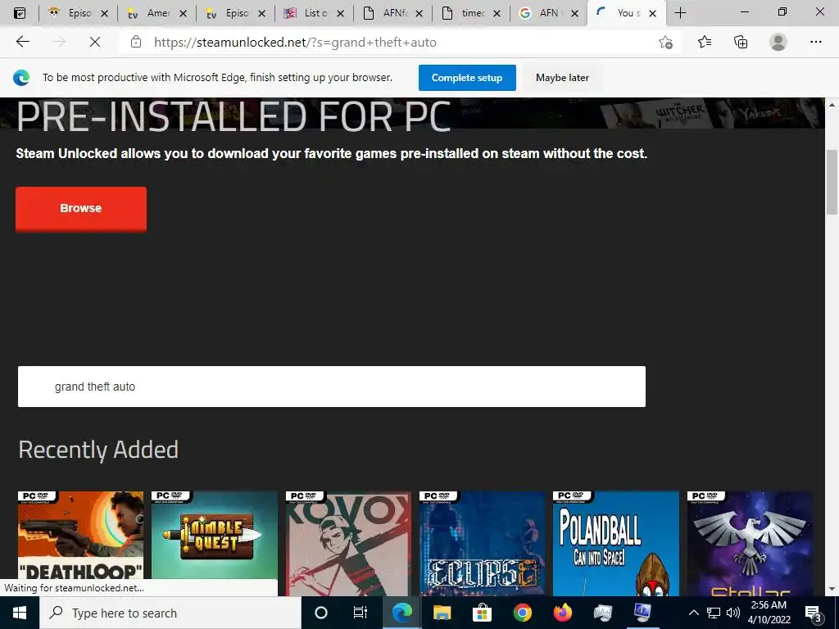Open the rightmost pinned monitor taskbar app

coord(642,613)
